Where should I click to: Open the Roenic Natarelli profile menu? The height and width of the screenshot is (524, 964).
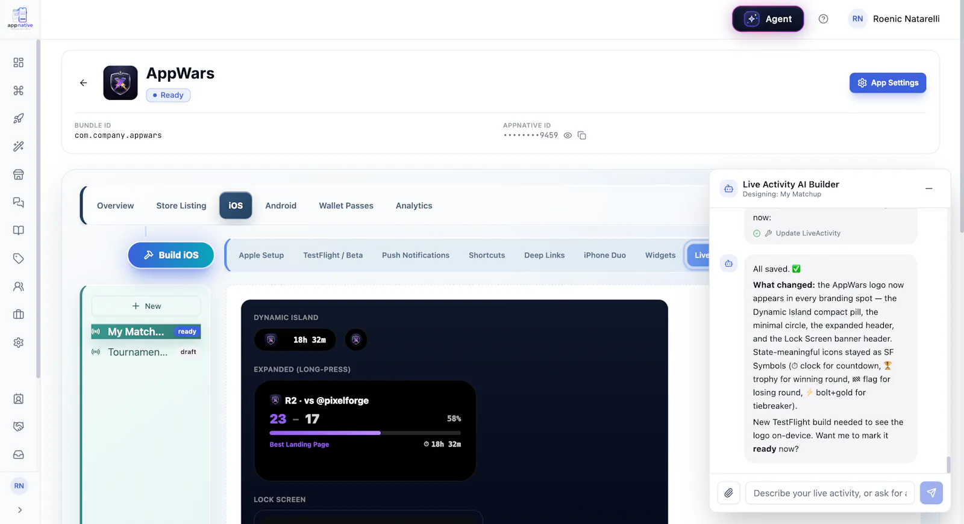[x=894, y=19]
